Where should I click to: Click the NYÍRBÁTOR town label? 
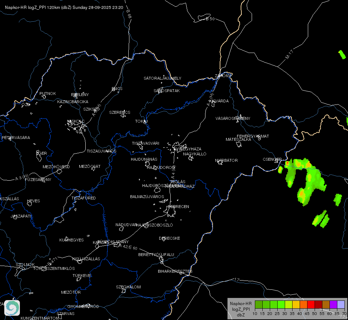[x=226, y=160]
